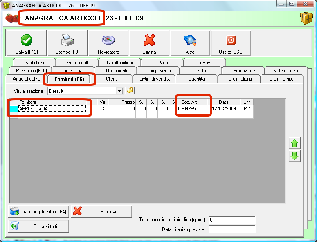Switch to the Statistiche tab
Viewport: 317px width, 242px height.
[x=35, y=63]
